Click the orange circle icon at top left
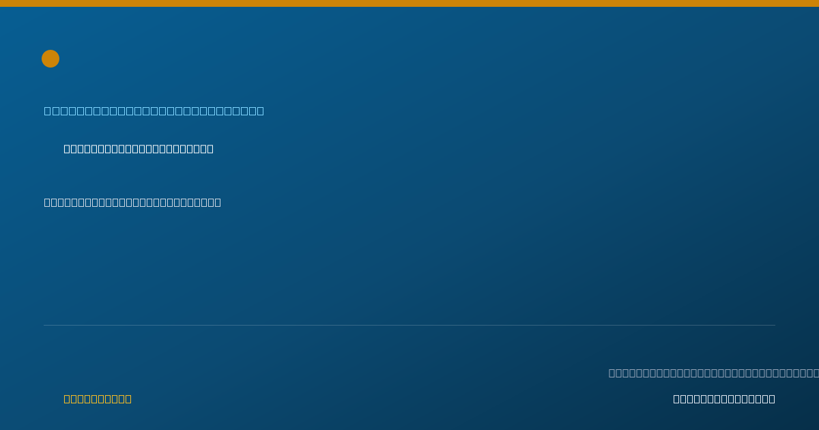 click(51, 59)
